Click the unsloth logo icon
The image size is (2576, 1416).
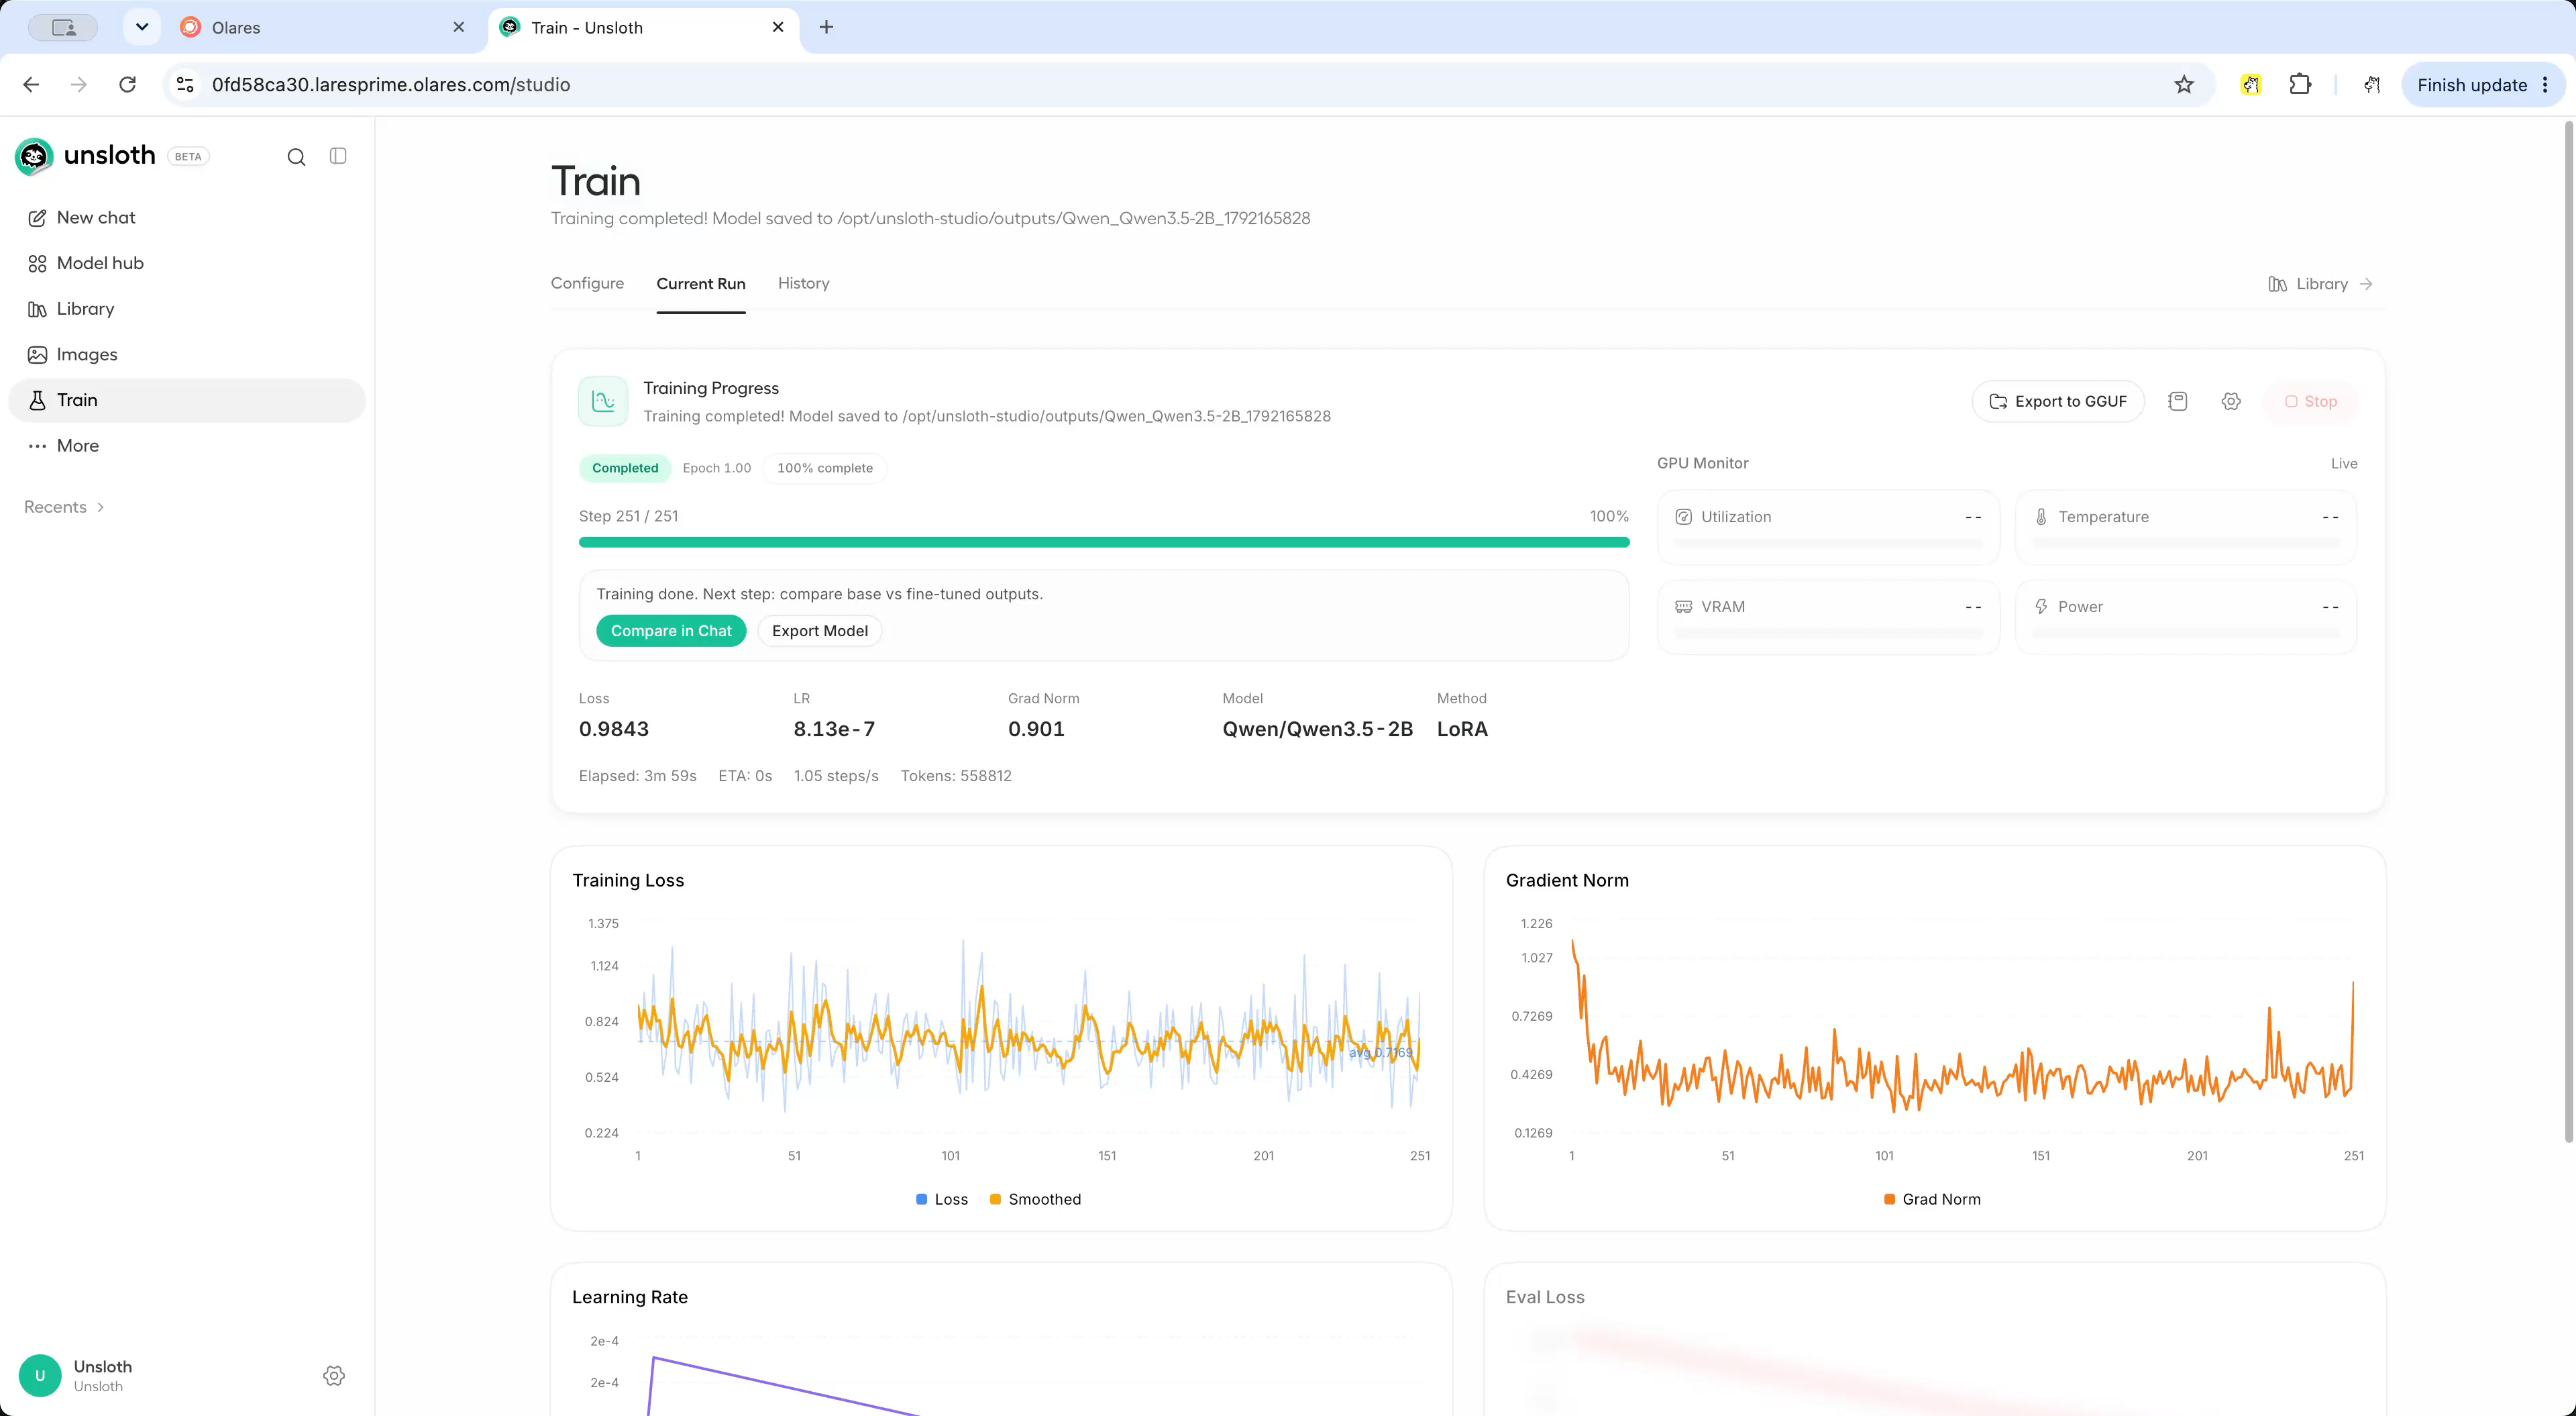(x=34, y=156)
